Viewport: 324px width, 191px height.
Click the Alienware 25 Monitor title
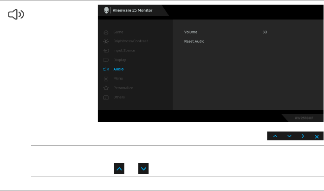click(x=132, y=10)
